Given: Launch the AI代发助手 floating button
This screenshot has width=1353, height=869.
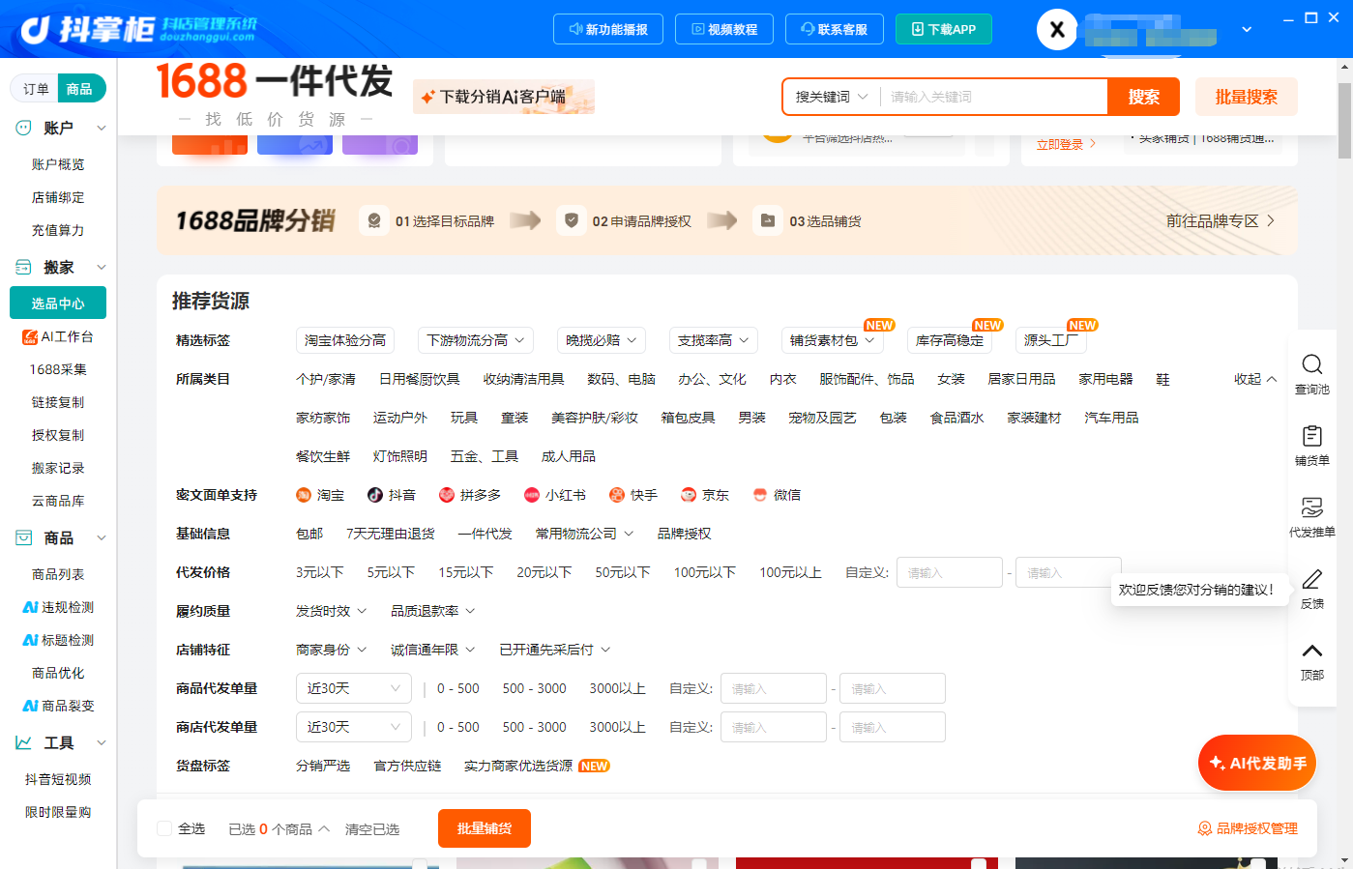Looking at the screenshot, I should pyautogui.click(x=1257, y=763).
